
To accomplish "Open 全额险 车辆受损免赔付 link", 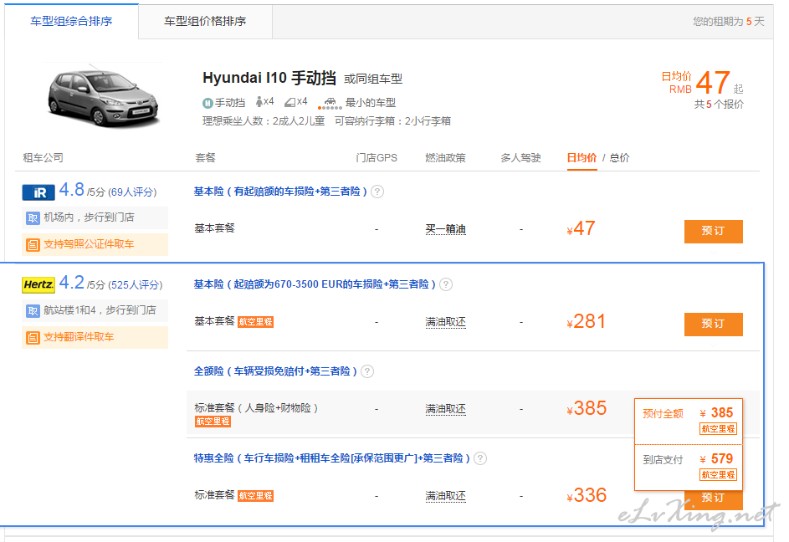I will tap(275, 371).
